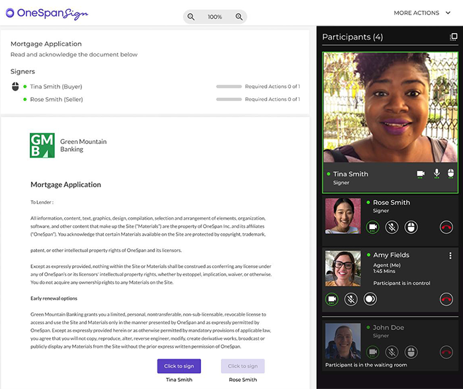463x389 pixels.
Task: Click 'Participant is in the waiting room' text
Action: coord(366,365)
